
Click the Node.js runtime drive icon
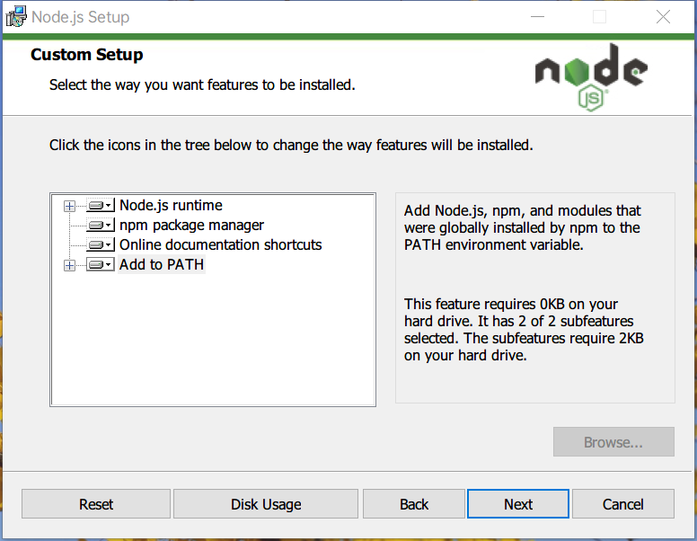[x=100, y=206]
